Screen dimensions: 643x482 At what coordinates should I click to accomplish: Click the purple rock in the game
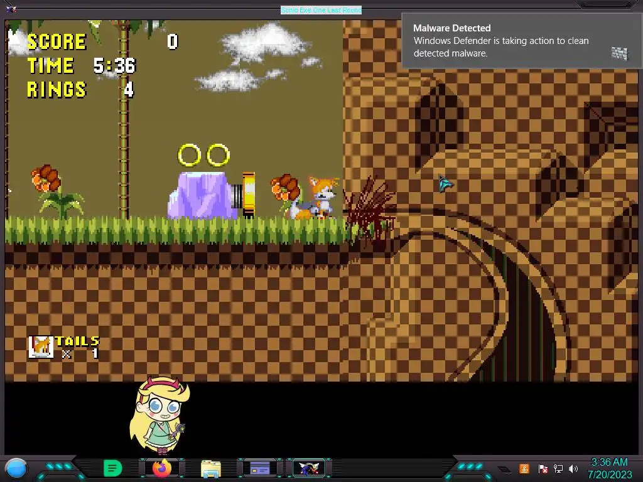tap(202, 195)
